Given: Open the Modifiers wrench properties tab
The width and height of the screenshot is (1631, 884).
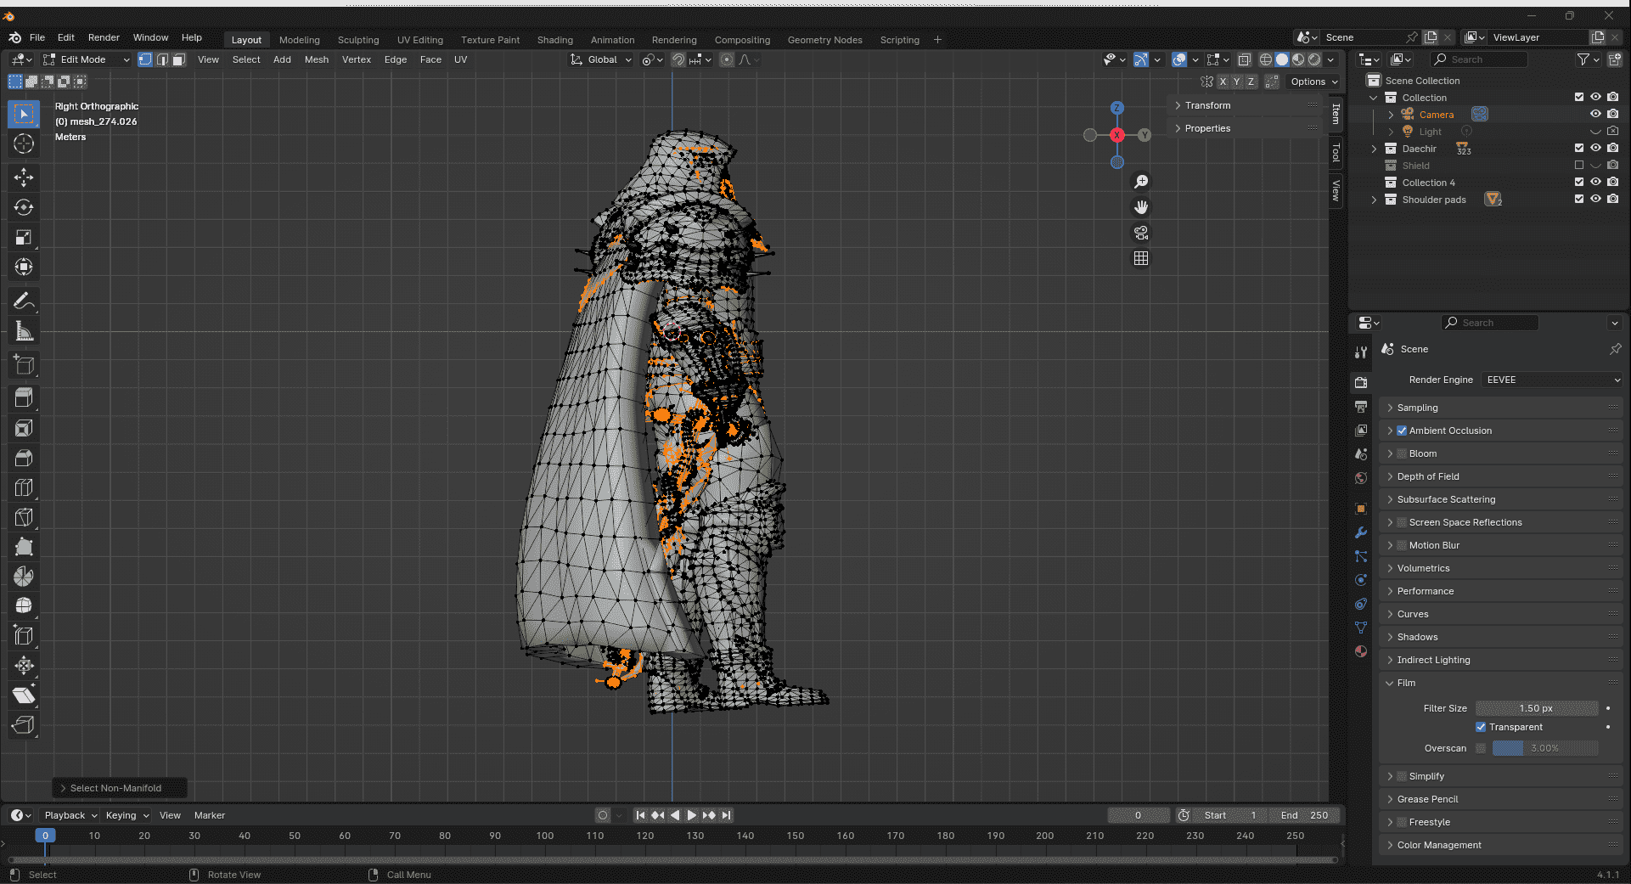Looking at the screenshot, I should (x=1361, y=532).
